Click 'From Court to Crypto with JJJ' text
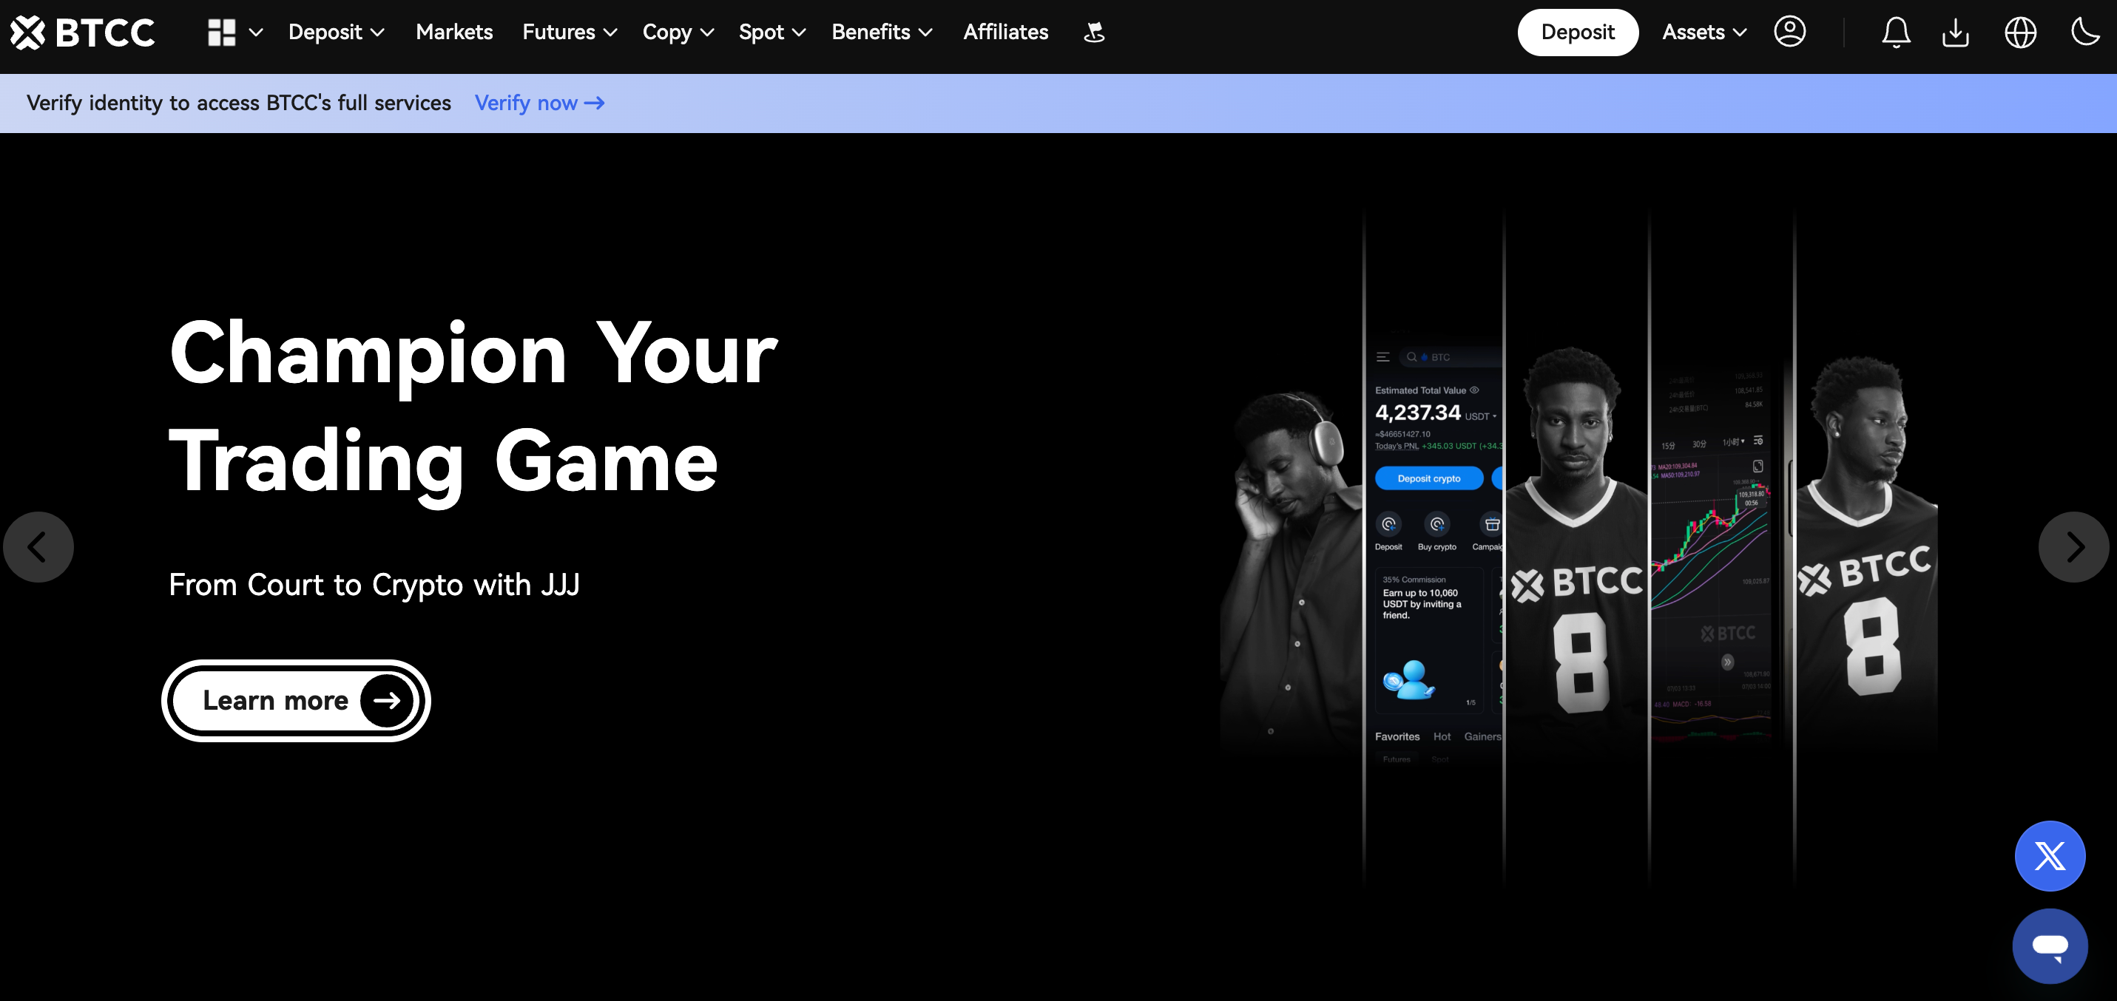The image size is (2117, 1001). coord(374,585)
